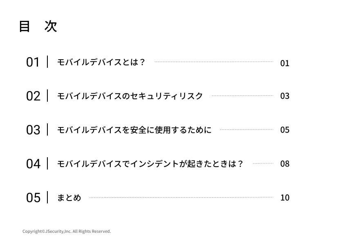Click the JSecurity copyright footer text
344x243 pixels.
67,231
